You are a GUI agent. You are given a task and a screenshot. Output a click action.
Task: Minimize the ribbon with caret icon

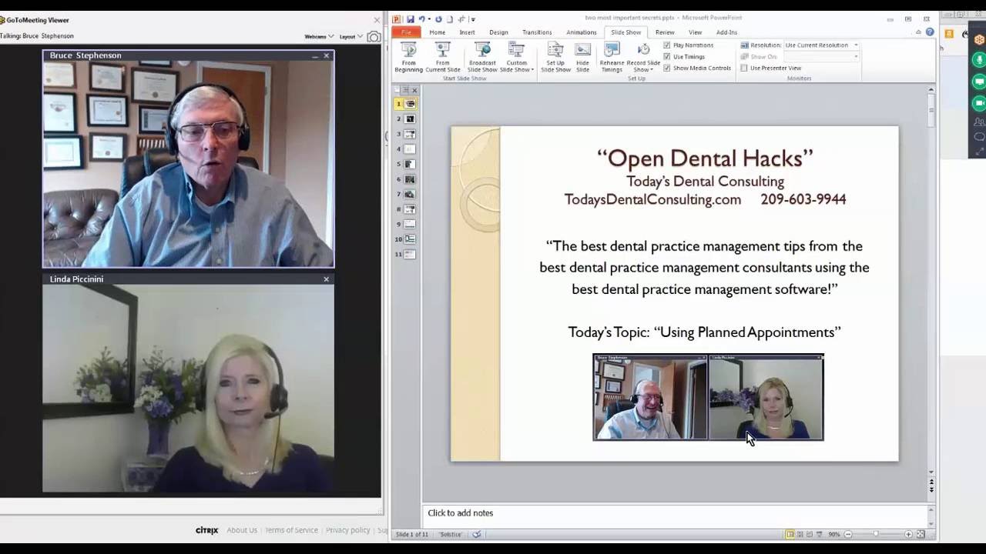pos(918,32)
